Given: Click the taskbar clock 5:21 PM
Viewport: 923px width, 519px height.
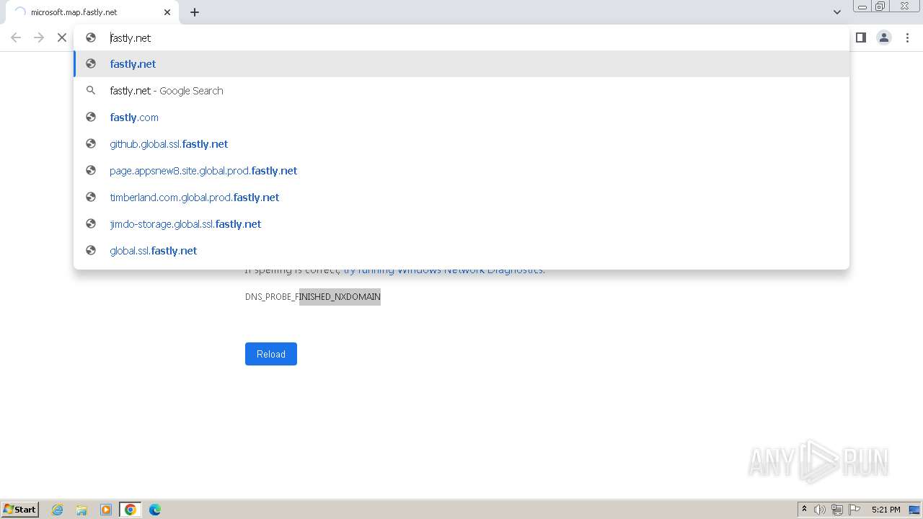Looking at the screenshot, I should click(886, 510).
